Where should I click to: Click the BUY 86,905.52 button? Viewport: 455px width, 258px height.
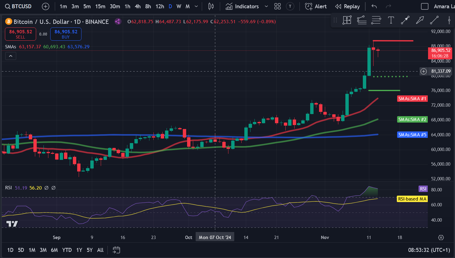click(66, 34)
